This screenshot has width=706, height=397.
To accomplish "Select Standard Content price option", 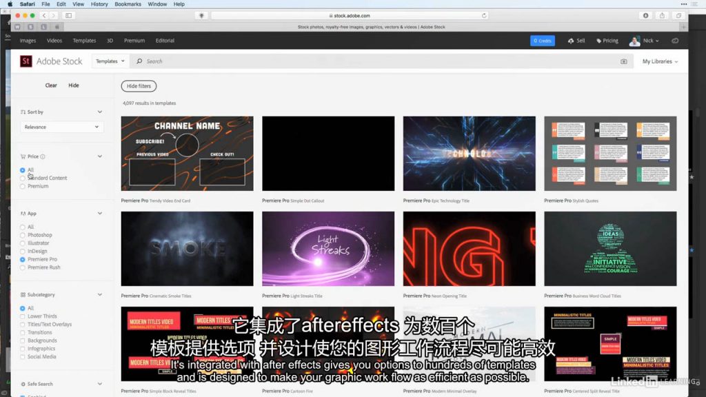I will 23,179.
